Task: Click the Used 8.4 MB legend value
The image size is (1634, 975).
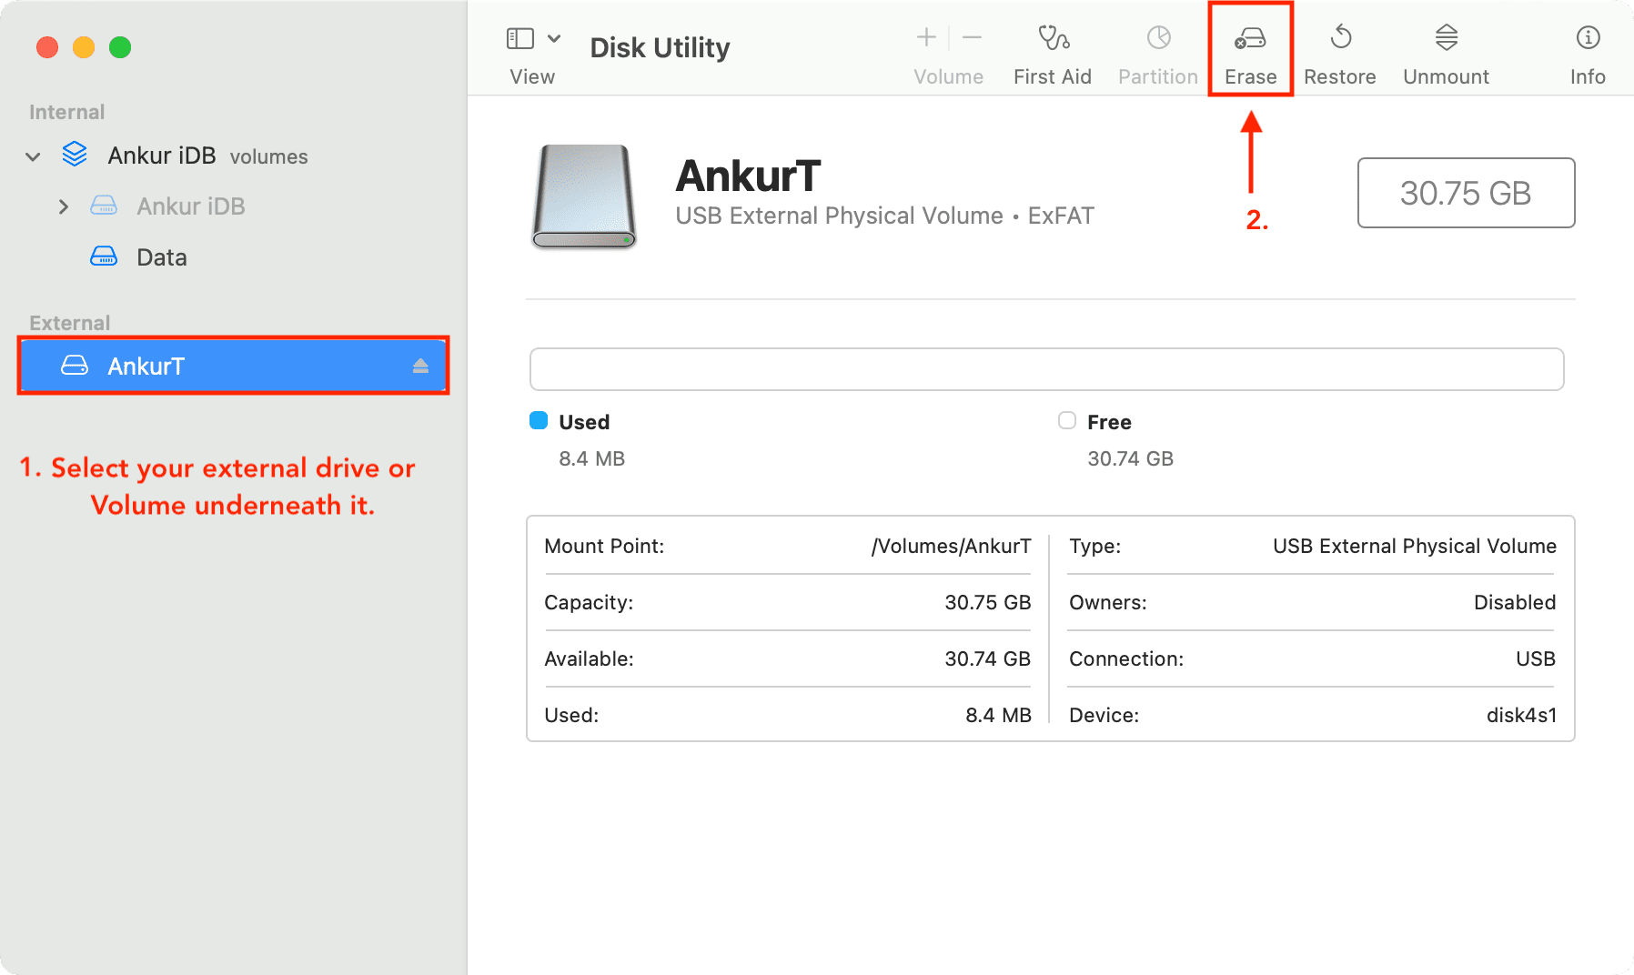Action: pos(591,458)
